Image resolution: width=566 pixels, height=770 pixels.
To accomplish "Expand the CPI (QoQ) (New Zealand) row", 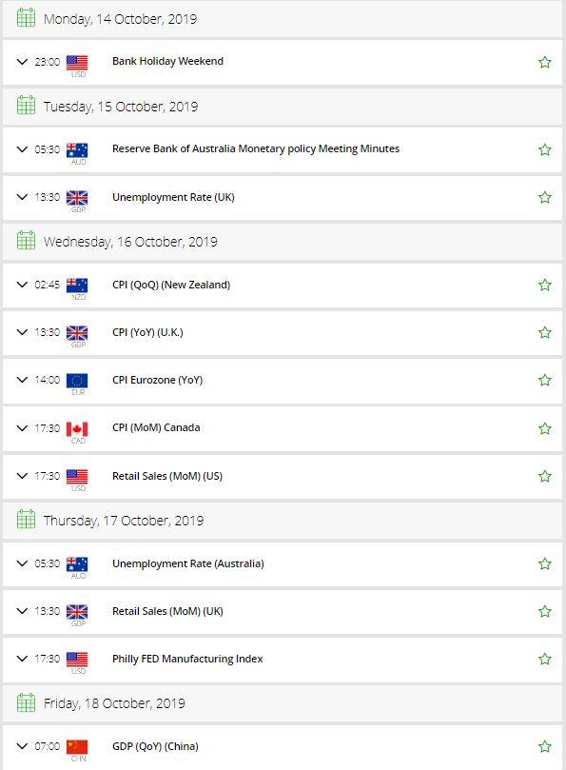I will coord(22,285).
